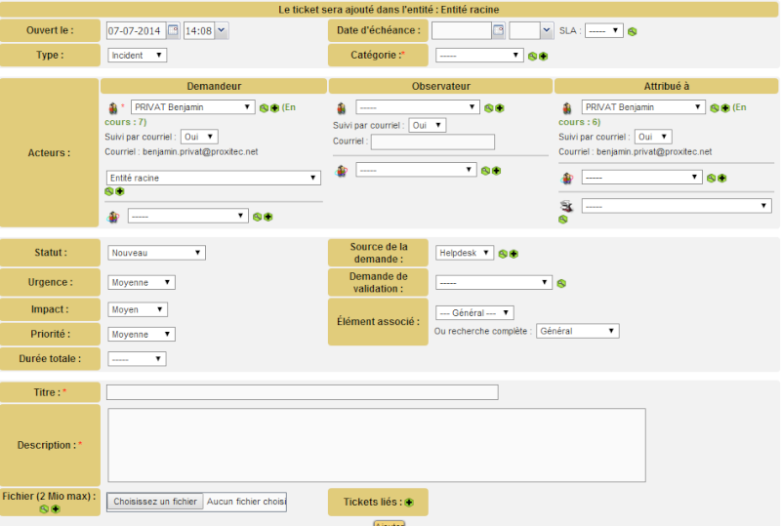The width and height of the screenshot is (781, 526).
Task: Click plus icon next to Source de la demande
Action: (514, 254)
